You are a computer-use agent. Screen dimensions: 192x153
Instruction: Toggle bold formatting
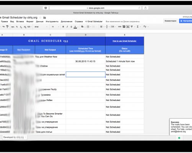coord(63,27)
